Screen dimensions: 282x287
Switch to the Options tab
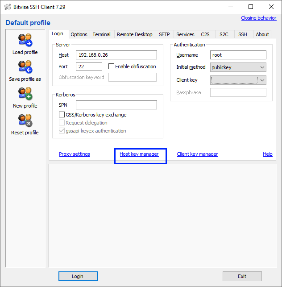(x=79, y=34)
